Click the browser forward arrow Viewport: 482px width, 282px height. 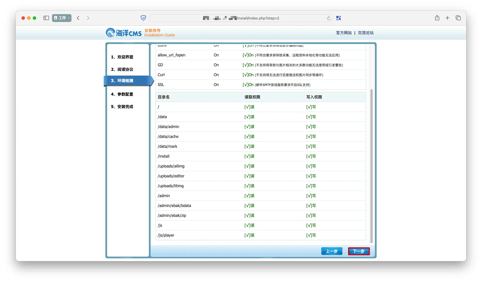(88, 18)
